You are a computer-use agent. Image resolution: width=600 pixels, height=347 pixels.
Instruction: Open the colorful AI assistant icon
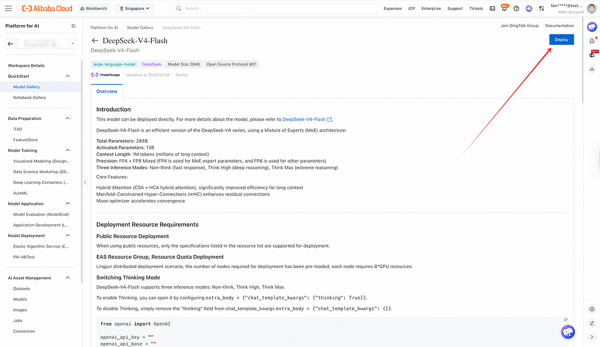(x=529, y=8)
